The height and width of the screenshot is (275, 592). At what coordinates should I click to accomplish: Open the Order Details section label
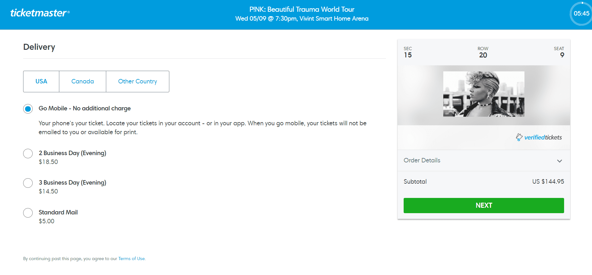(422, 160)
